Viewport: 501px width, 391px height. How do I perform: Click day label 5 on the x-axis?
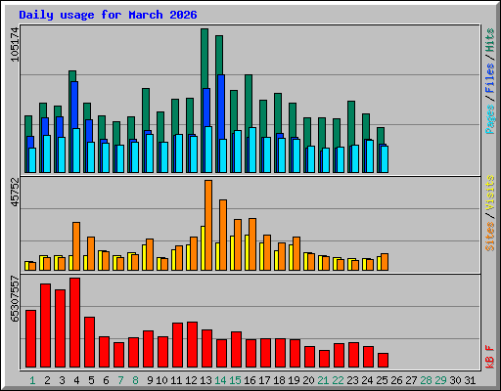point(91,380)
